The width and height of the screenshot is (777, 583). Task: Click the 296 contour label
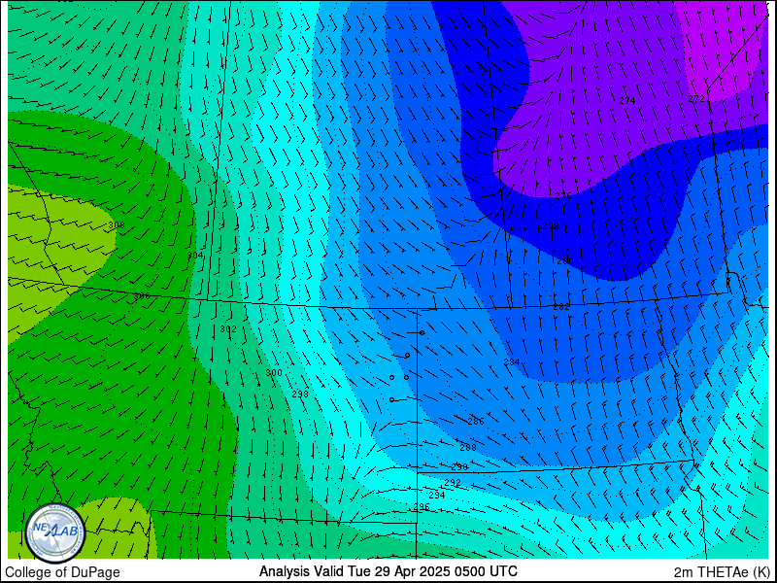point(422,507)
